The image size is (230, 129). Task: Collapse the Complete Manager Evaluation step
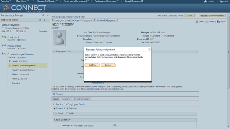(x=3, y=54)
